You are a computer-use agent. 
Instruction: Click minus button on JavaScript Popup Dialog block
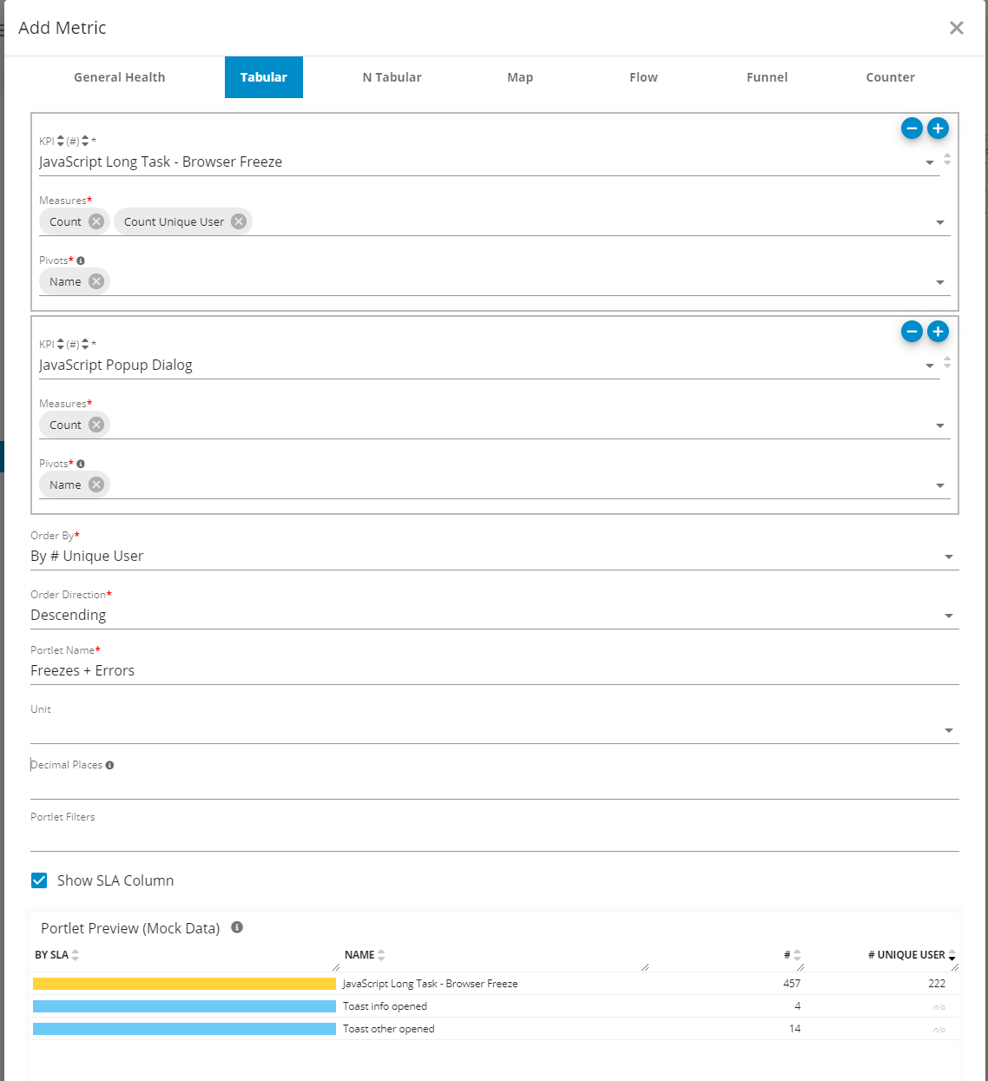click(x=912, y=332)
